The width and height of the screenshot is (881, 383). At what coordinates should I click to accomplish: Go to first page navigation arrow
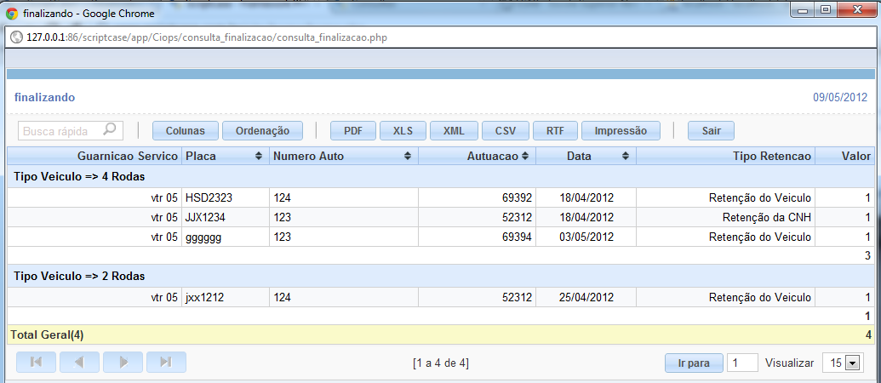pos(36,362)
